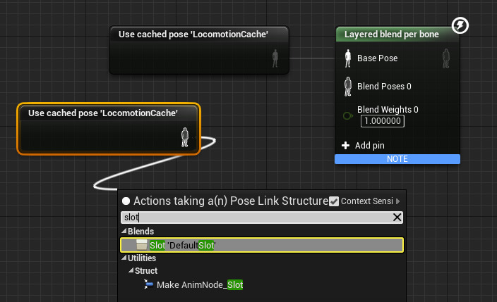Collapse the Blends category
Image resolution: width=497 pixels, height=302 pixels.
125,232
